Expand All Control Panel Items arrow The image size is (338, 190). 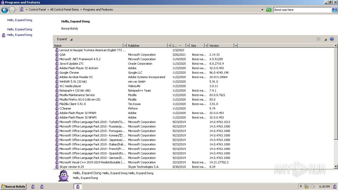(x=81, y=9)
